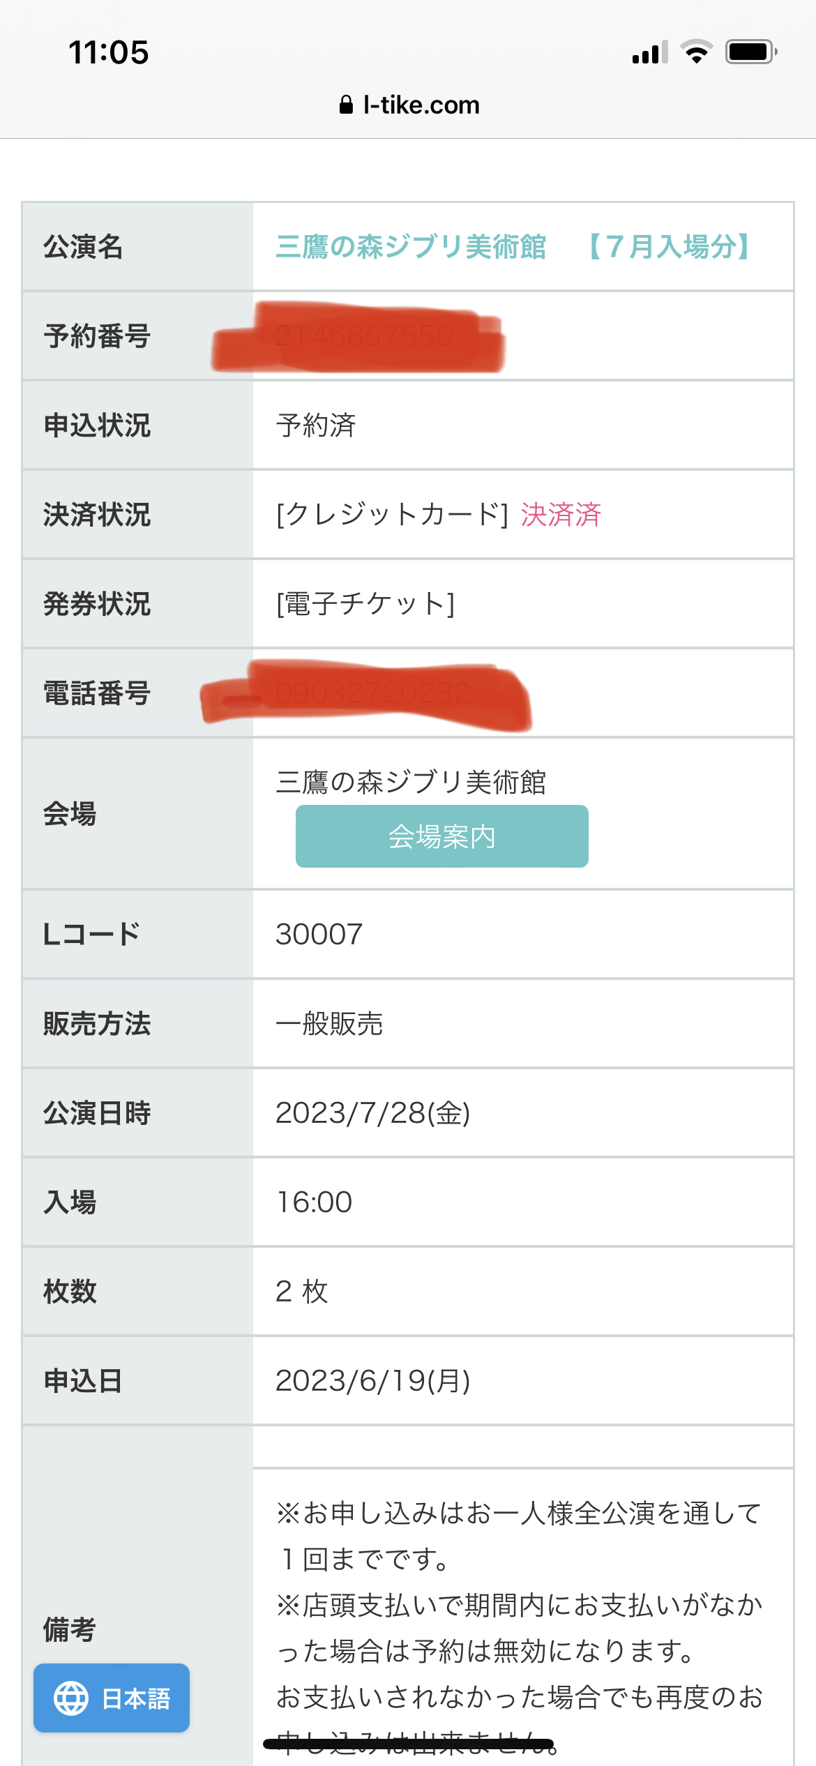Screen dimensions: 816x1766
Task: Select the Lコード value 30007
Action: [319, 935]
